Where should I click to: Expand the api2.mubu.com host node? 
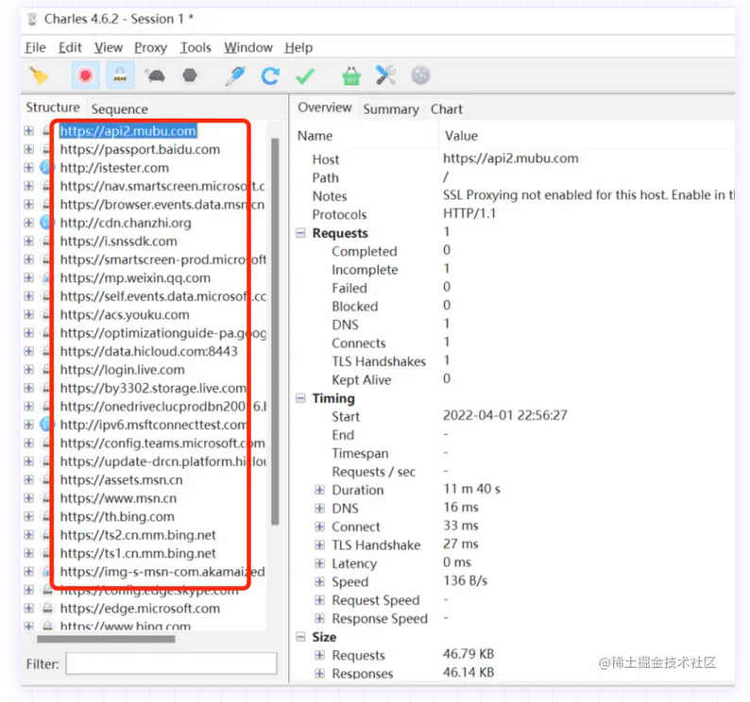tap(28, 131)
